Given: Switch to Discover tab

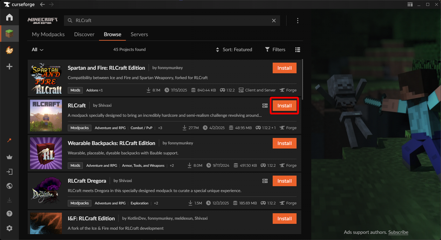Looking at the screenshot, I should 84,34.
